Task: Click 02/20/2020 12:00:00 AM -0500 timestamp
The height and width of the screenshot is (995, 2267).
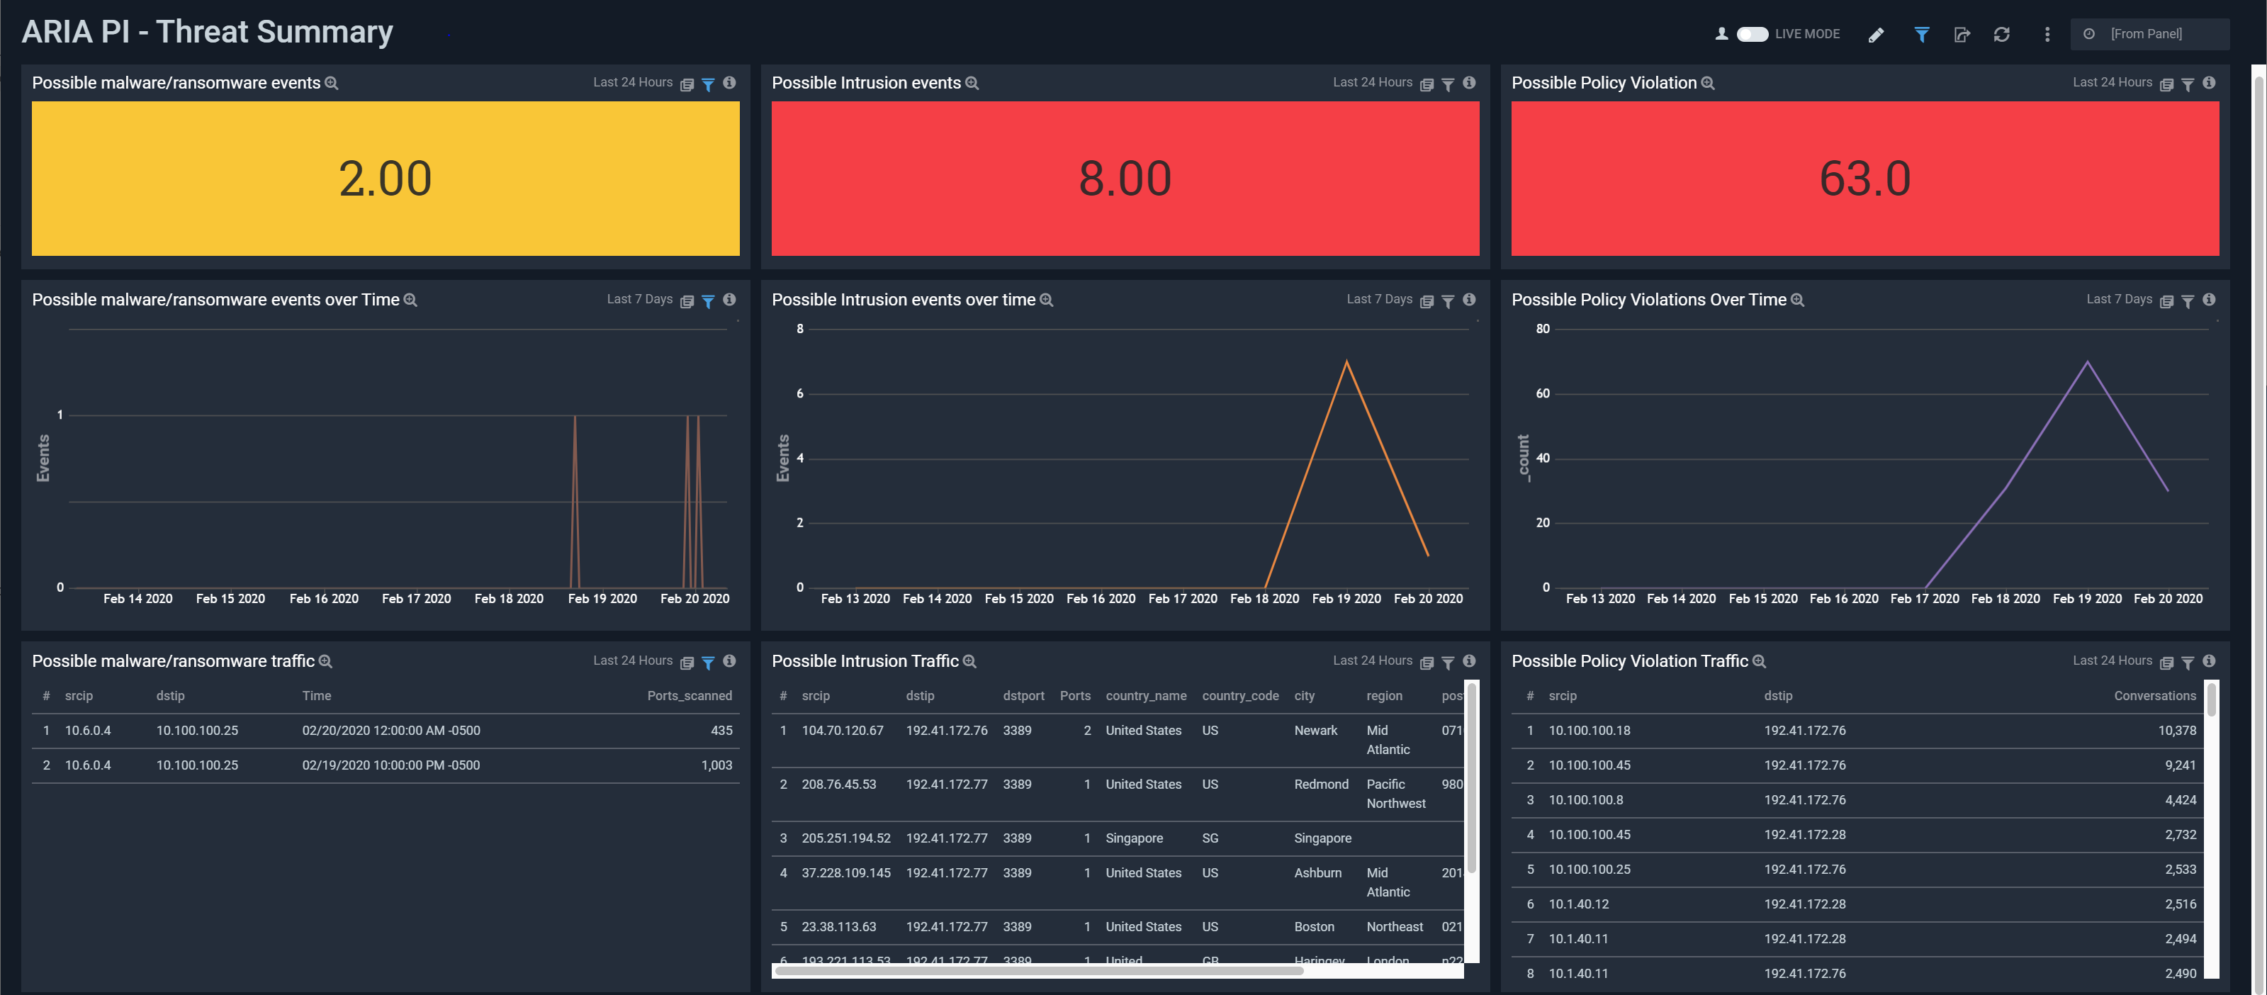Action: click(x=390, y=731)
